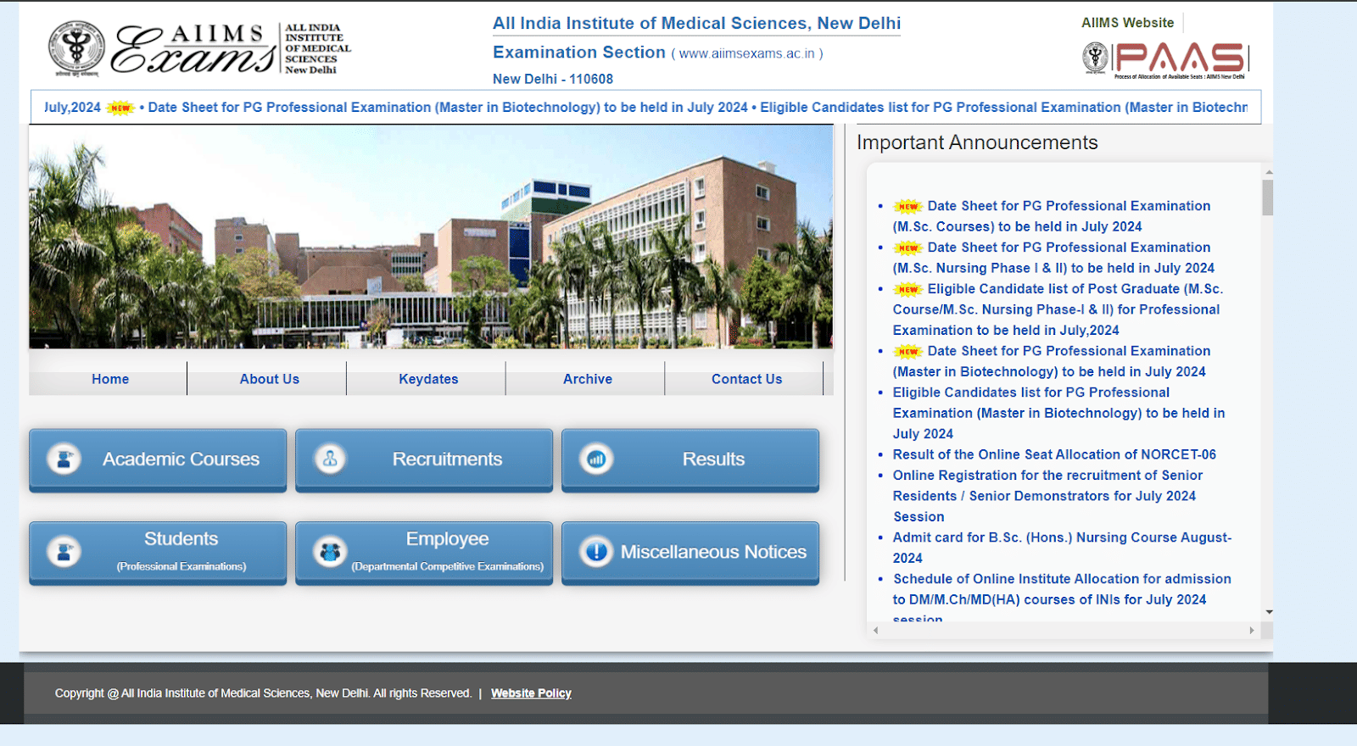Open www.aiimsexams.ac.in link in header
The width and height of the screenshot is (1357, 746).
(x=746, y=53)
